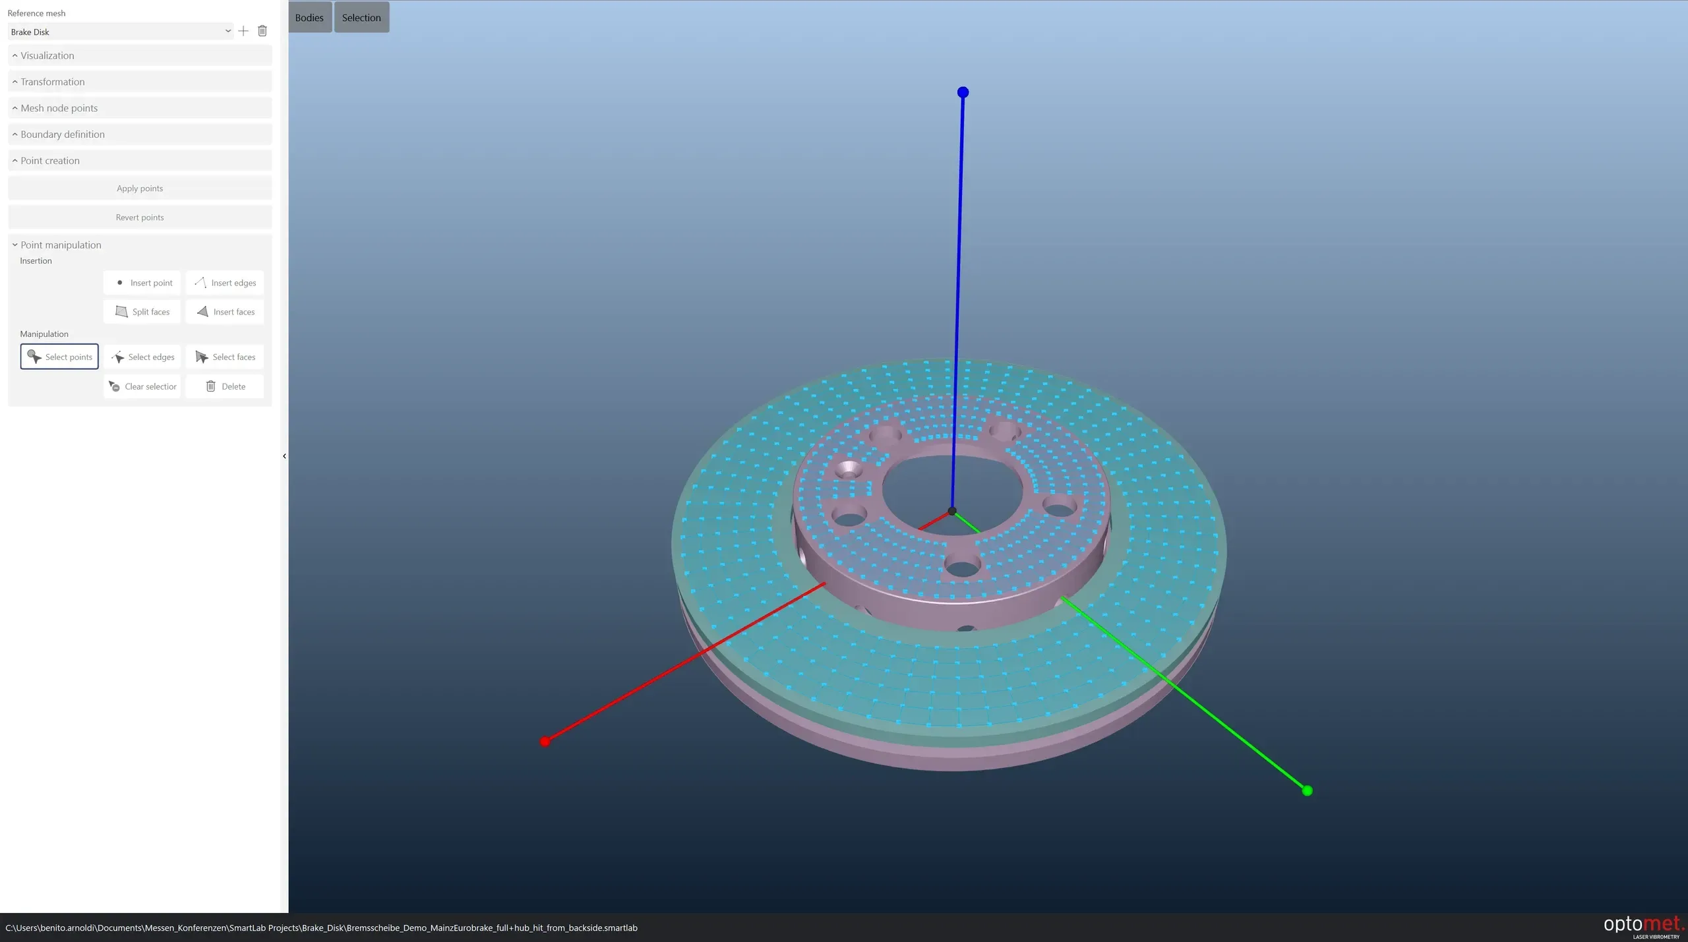Add a new reference mesh with plus icon
This screenshot has width=1688, height=942.
click(x=243, y=31)
